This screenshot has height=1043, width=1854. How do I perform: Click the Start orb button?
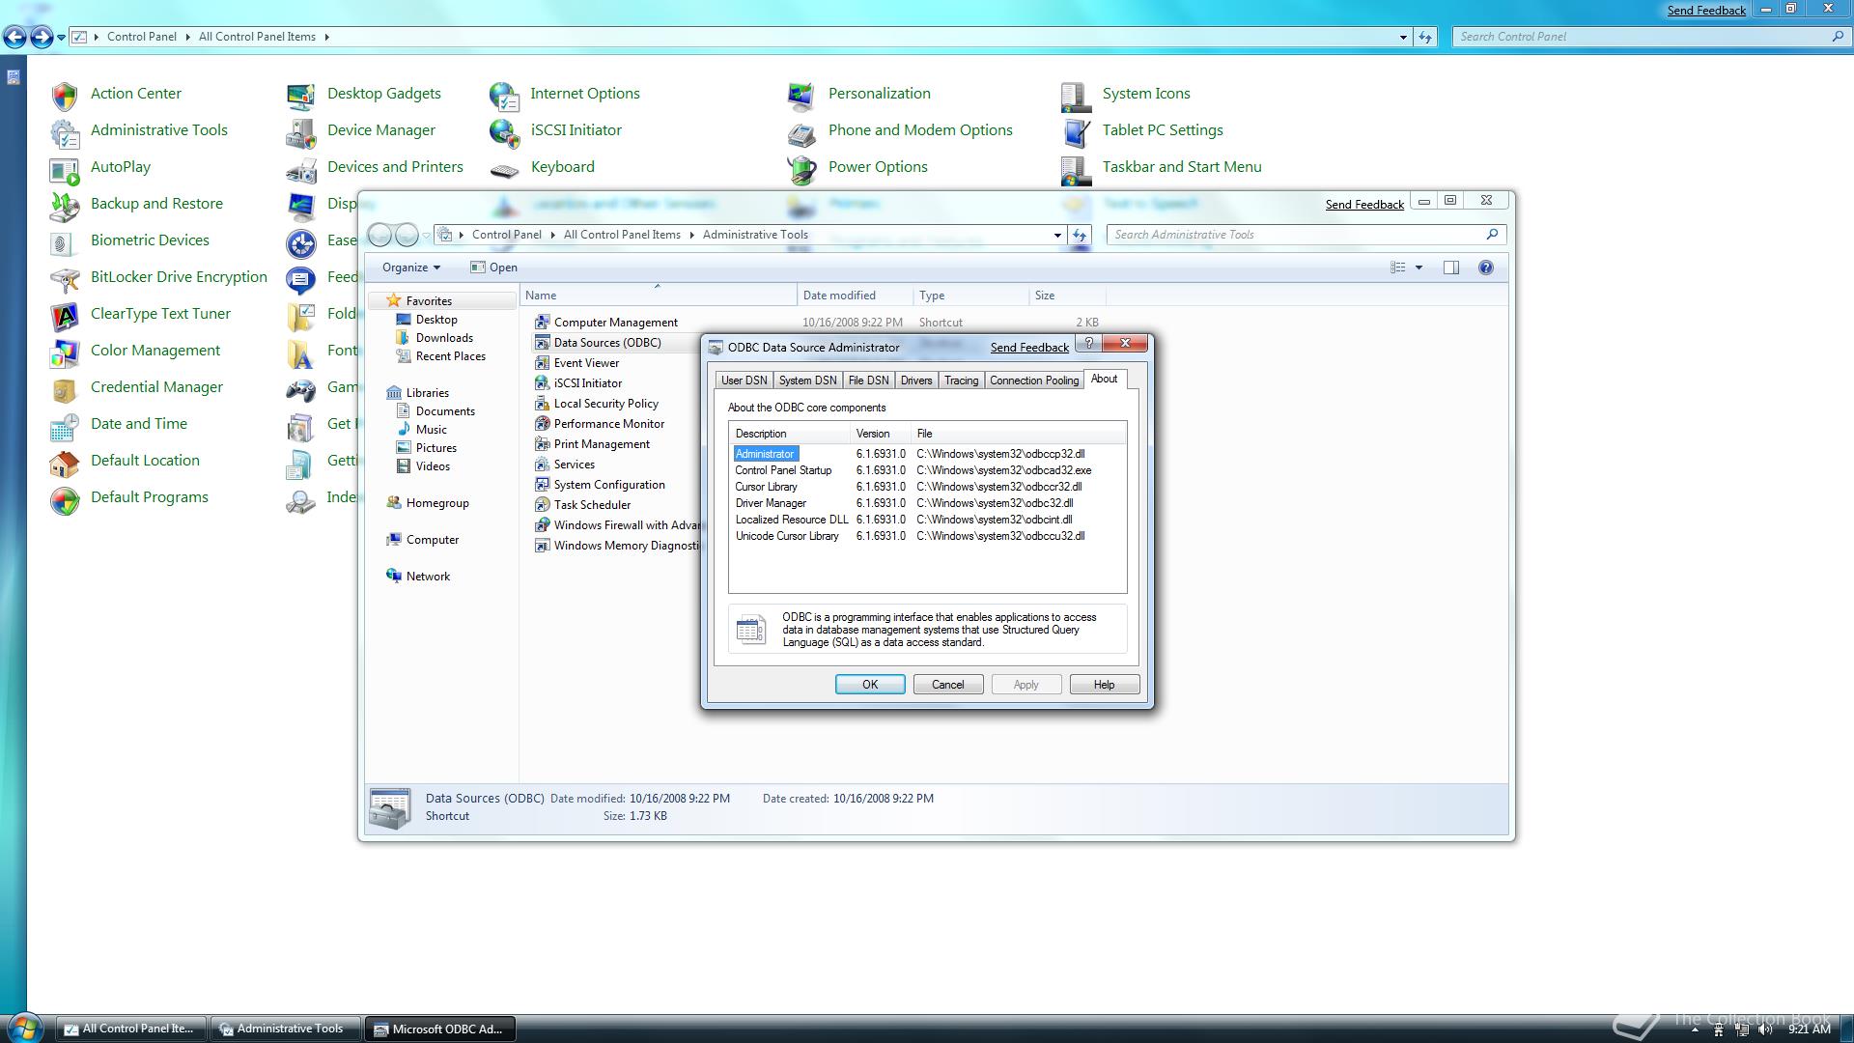click(x=24, y=1028)
